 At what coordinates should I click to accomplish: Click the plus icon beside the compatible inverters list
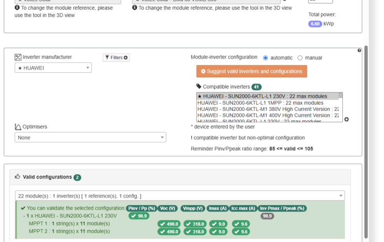(x=347, y=119)
